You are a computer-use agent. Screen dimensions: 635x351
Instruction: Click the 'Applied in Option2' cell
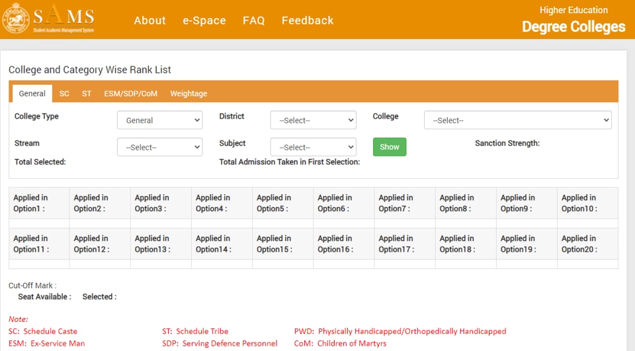click(x=100, y=203)
